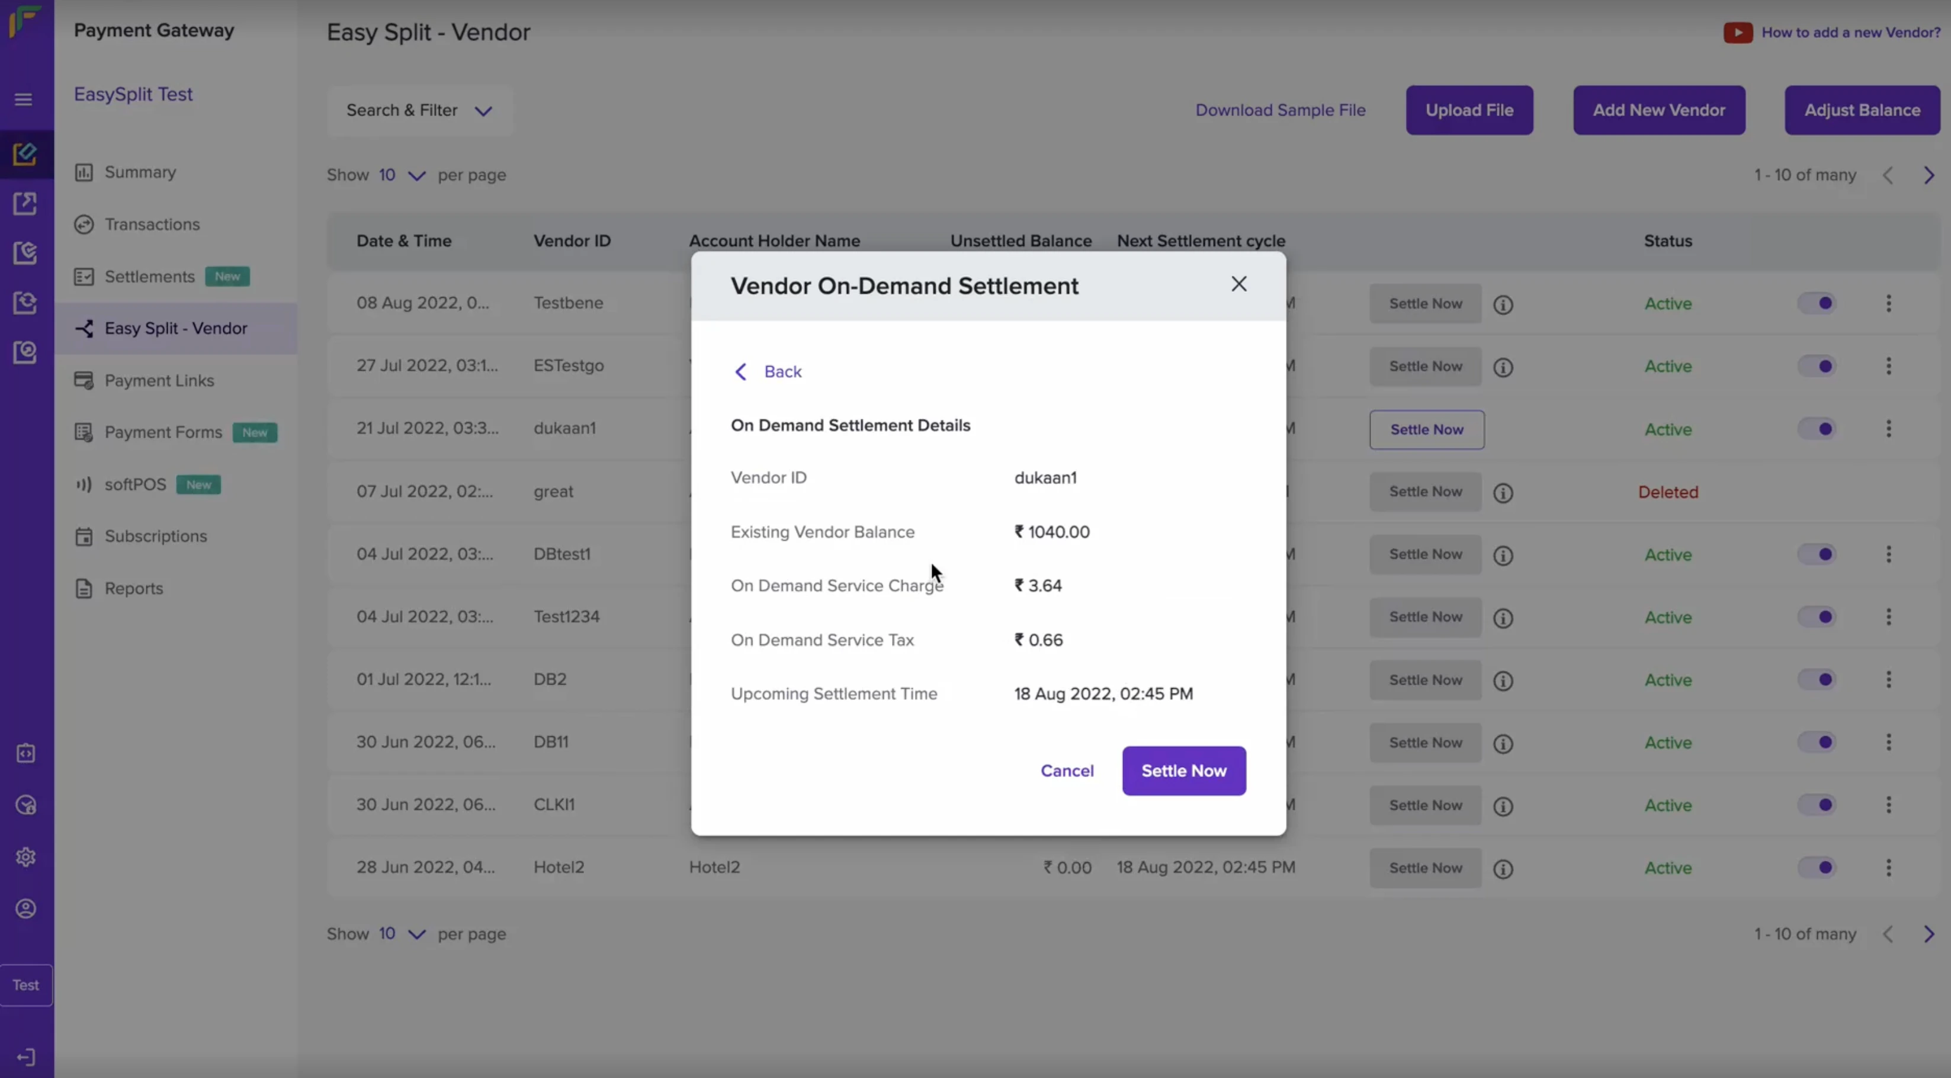Screen dimensions: 1951x1078
Task: Click the settings gear icon in the left rail
Action: [25, 857]
